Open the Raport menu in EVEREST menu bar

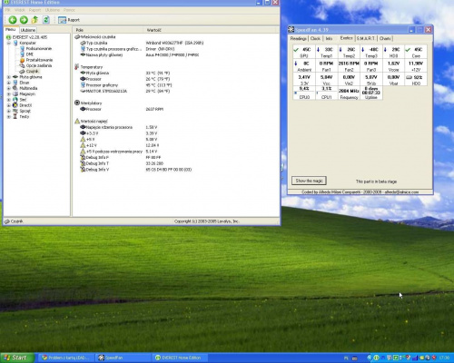pos(35,10)
